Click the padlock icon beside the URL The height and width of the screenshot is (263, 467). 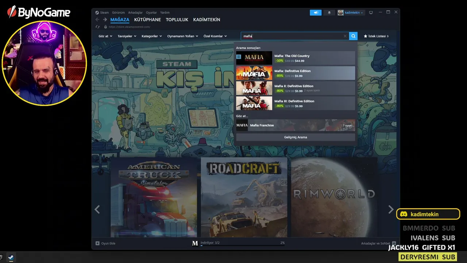tap(105, 27)
